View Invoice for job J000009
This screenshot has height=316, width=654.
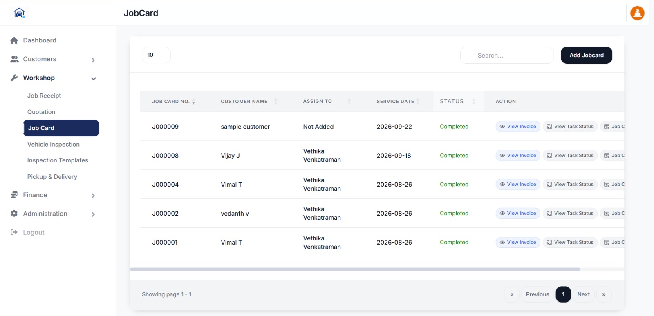tap(518, 127)
